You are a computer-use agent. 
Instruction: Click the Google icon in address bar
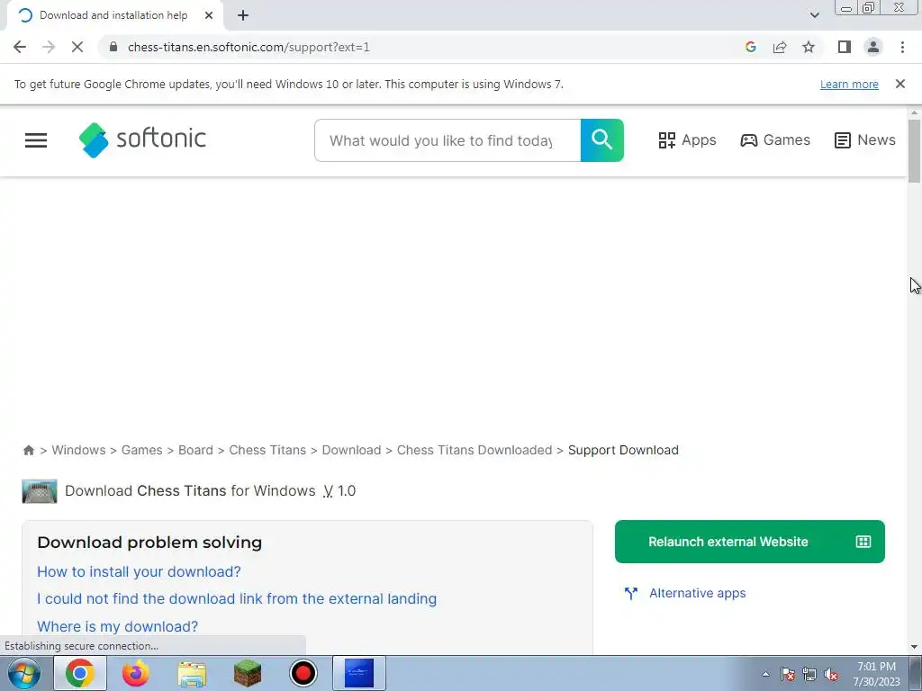point(750,47)
